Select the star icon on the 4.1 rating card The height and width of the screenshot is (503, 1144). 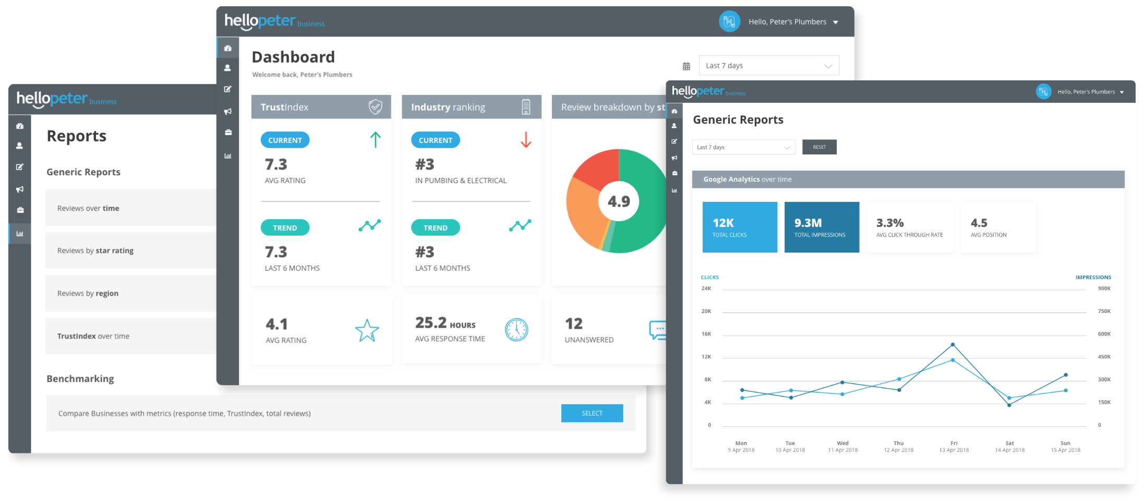coord(367,330)
